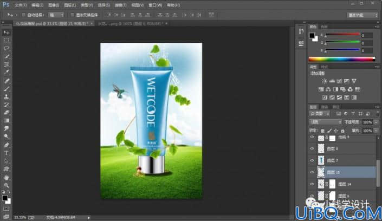This screenshot has height=221, width=382.
Task: Select the Gradient tool
Action: [x=7, y=121]
